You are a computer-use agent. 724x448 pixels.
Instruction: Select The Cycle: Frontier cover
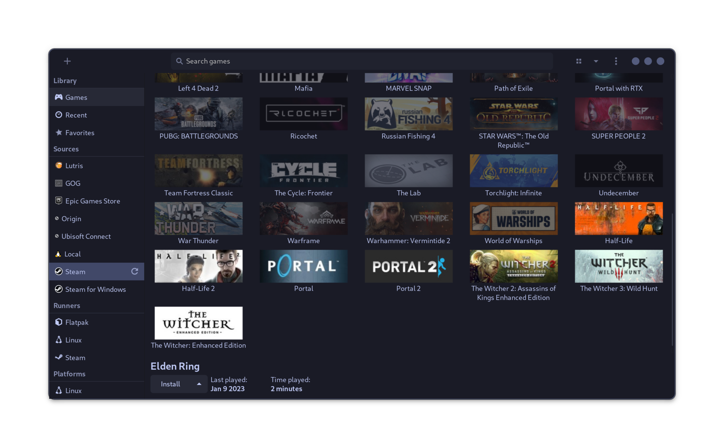tap(303, 170)
